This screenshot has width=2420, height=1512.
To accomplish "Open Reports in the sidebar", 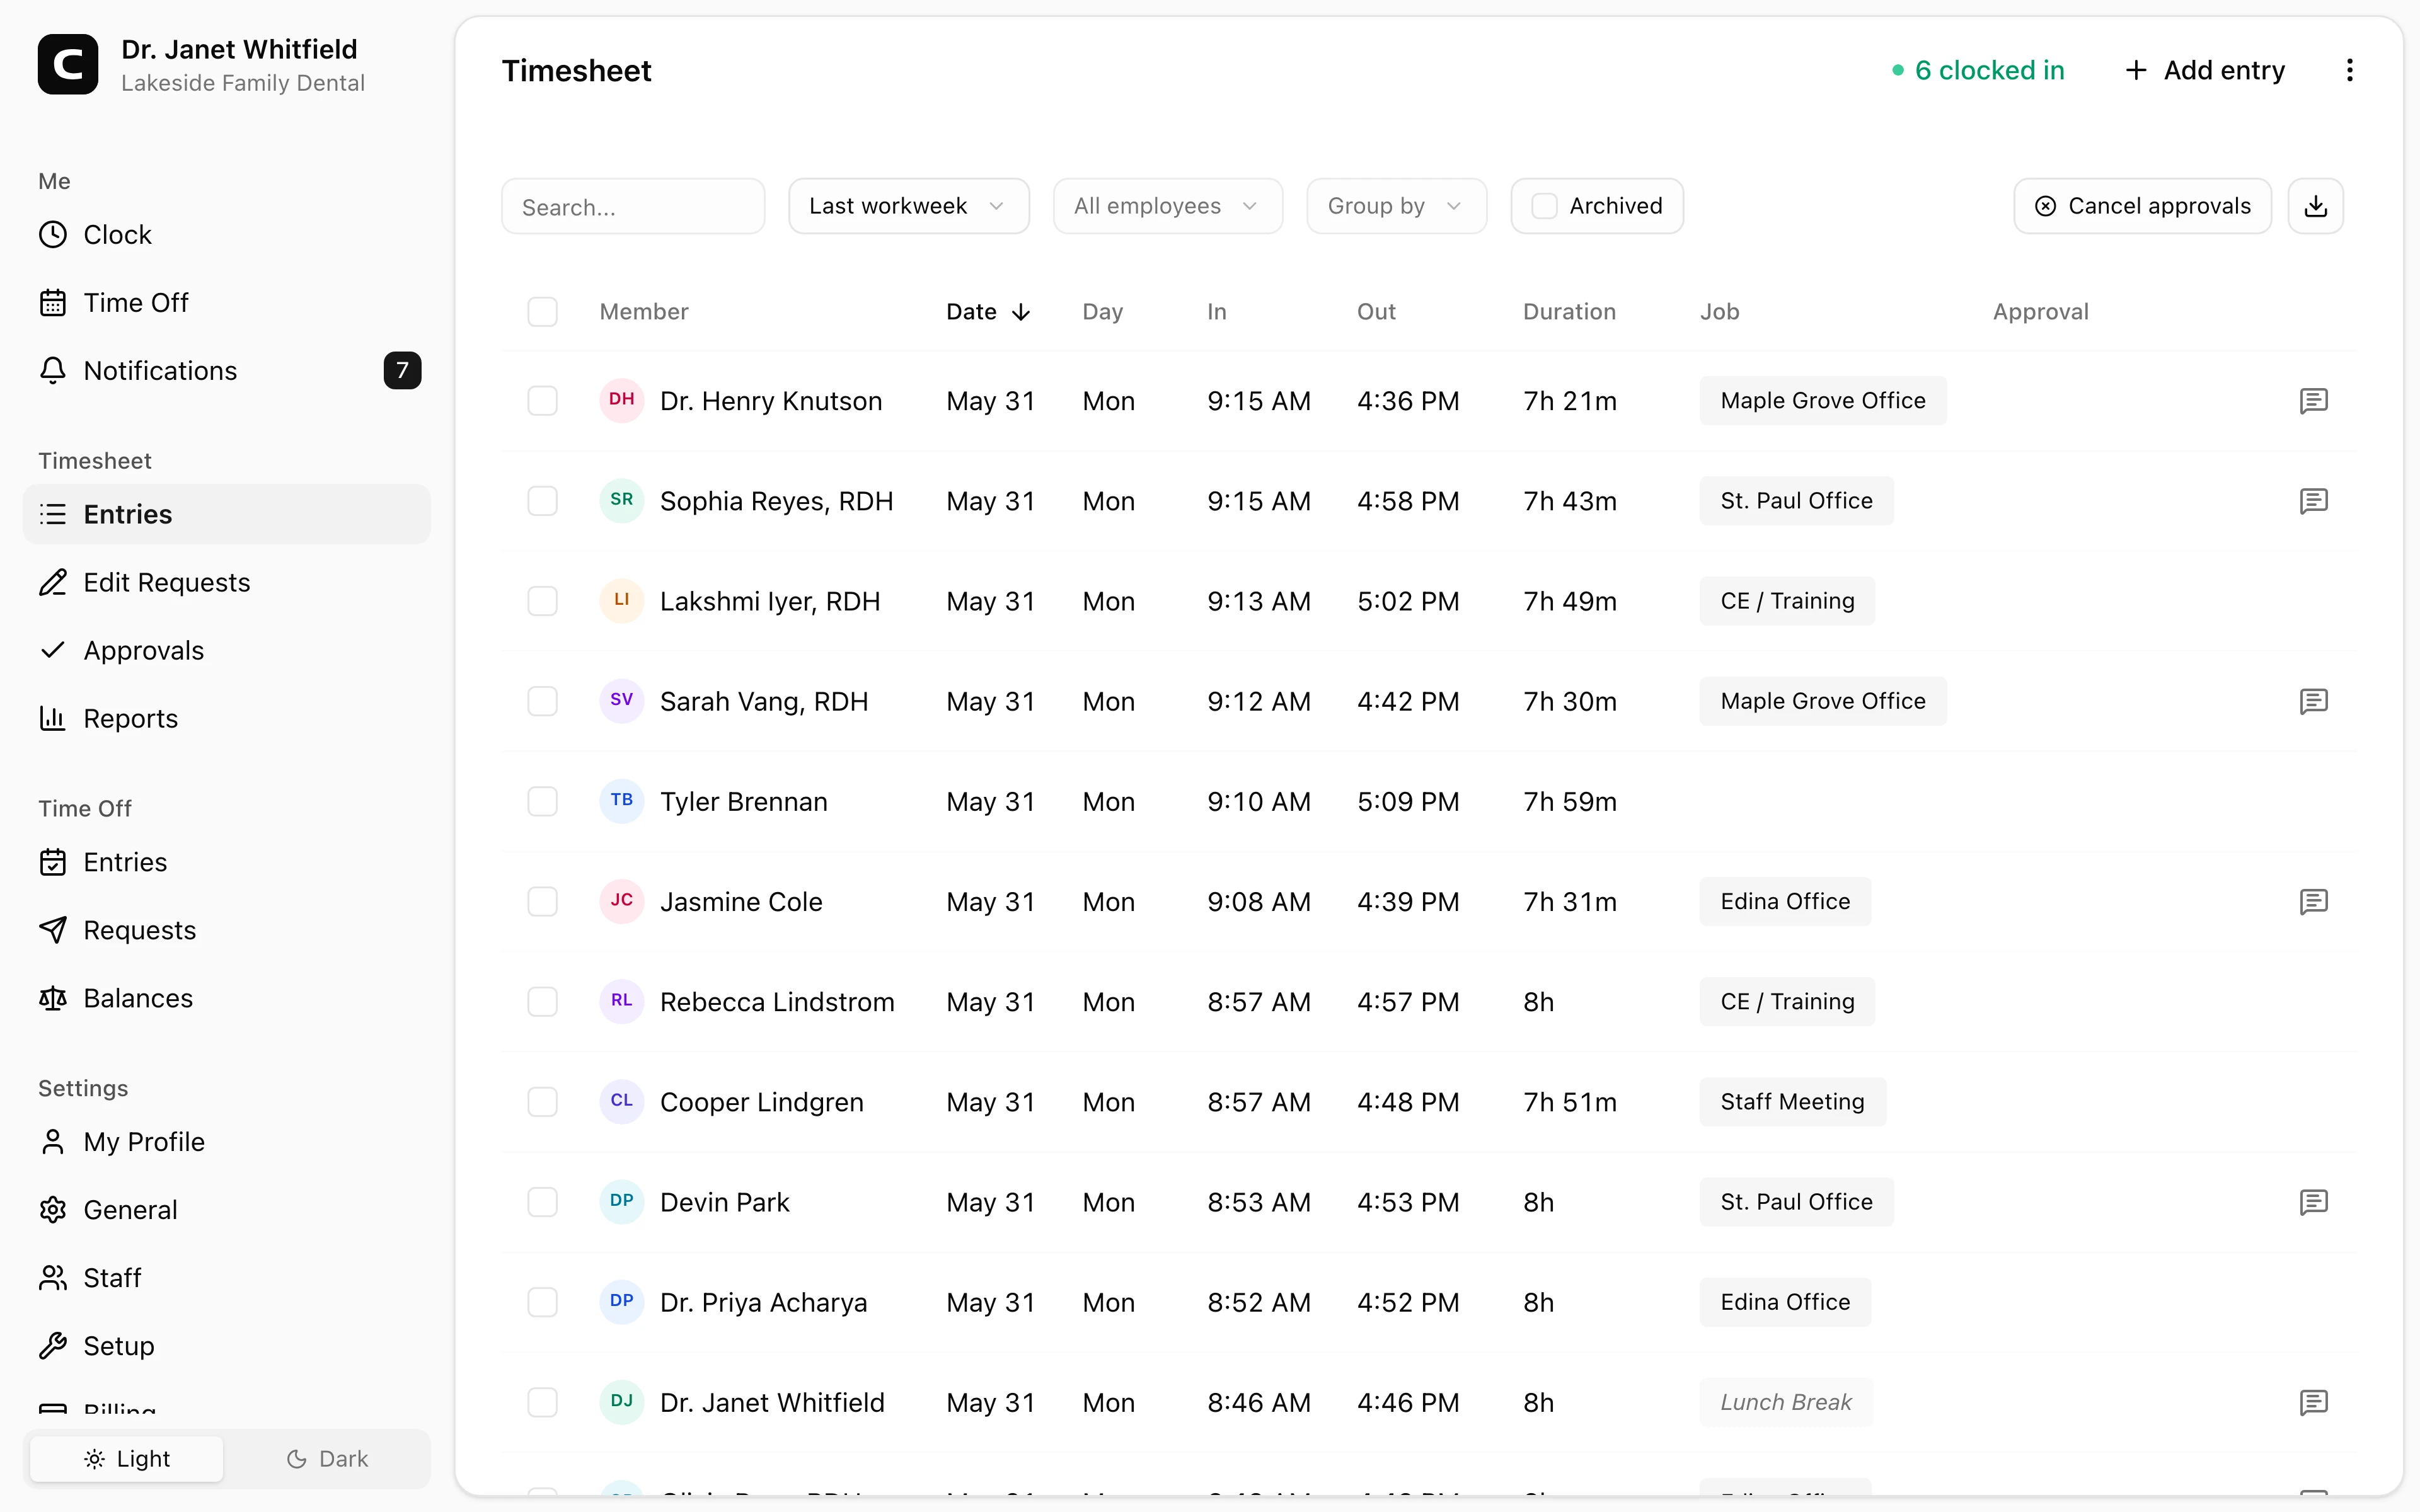I will (x=226, y=718).
